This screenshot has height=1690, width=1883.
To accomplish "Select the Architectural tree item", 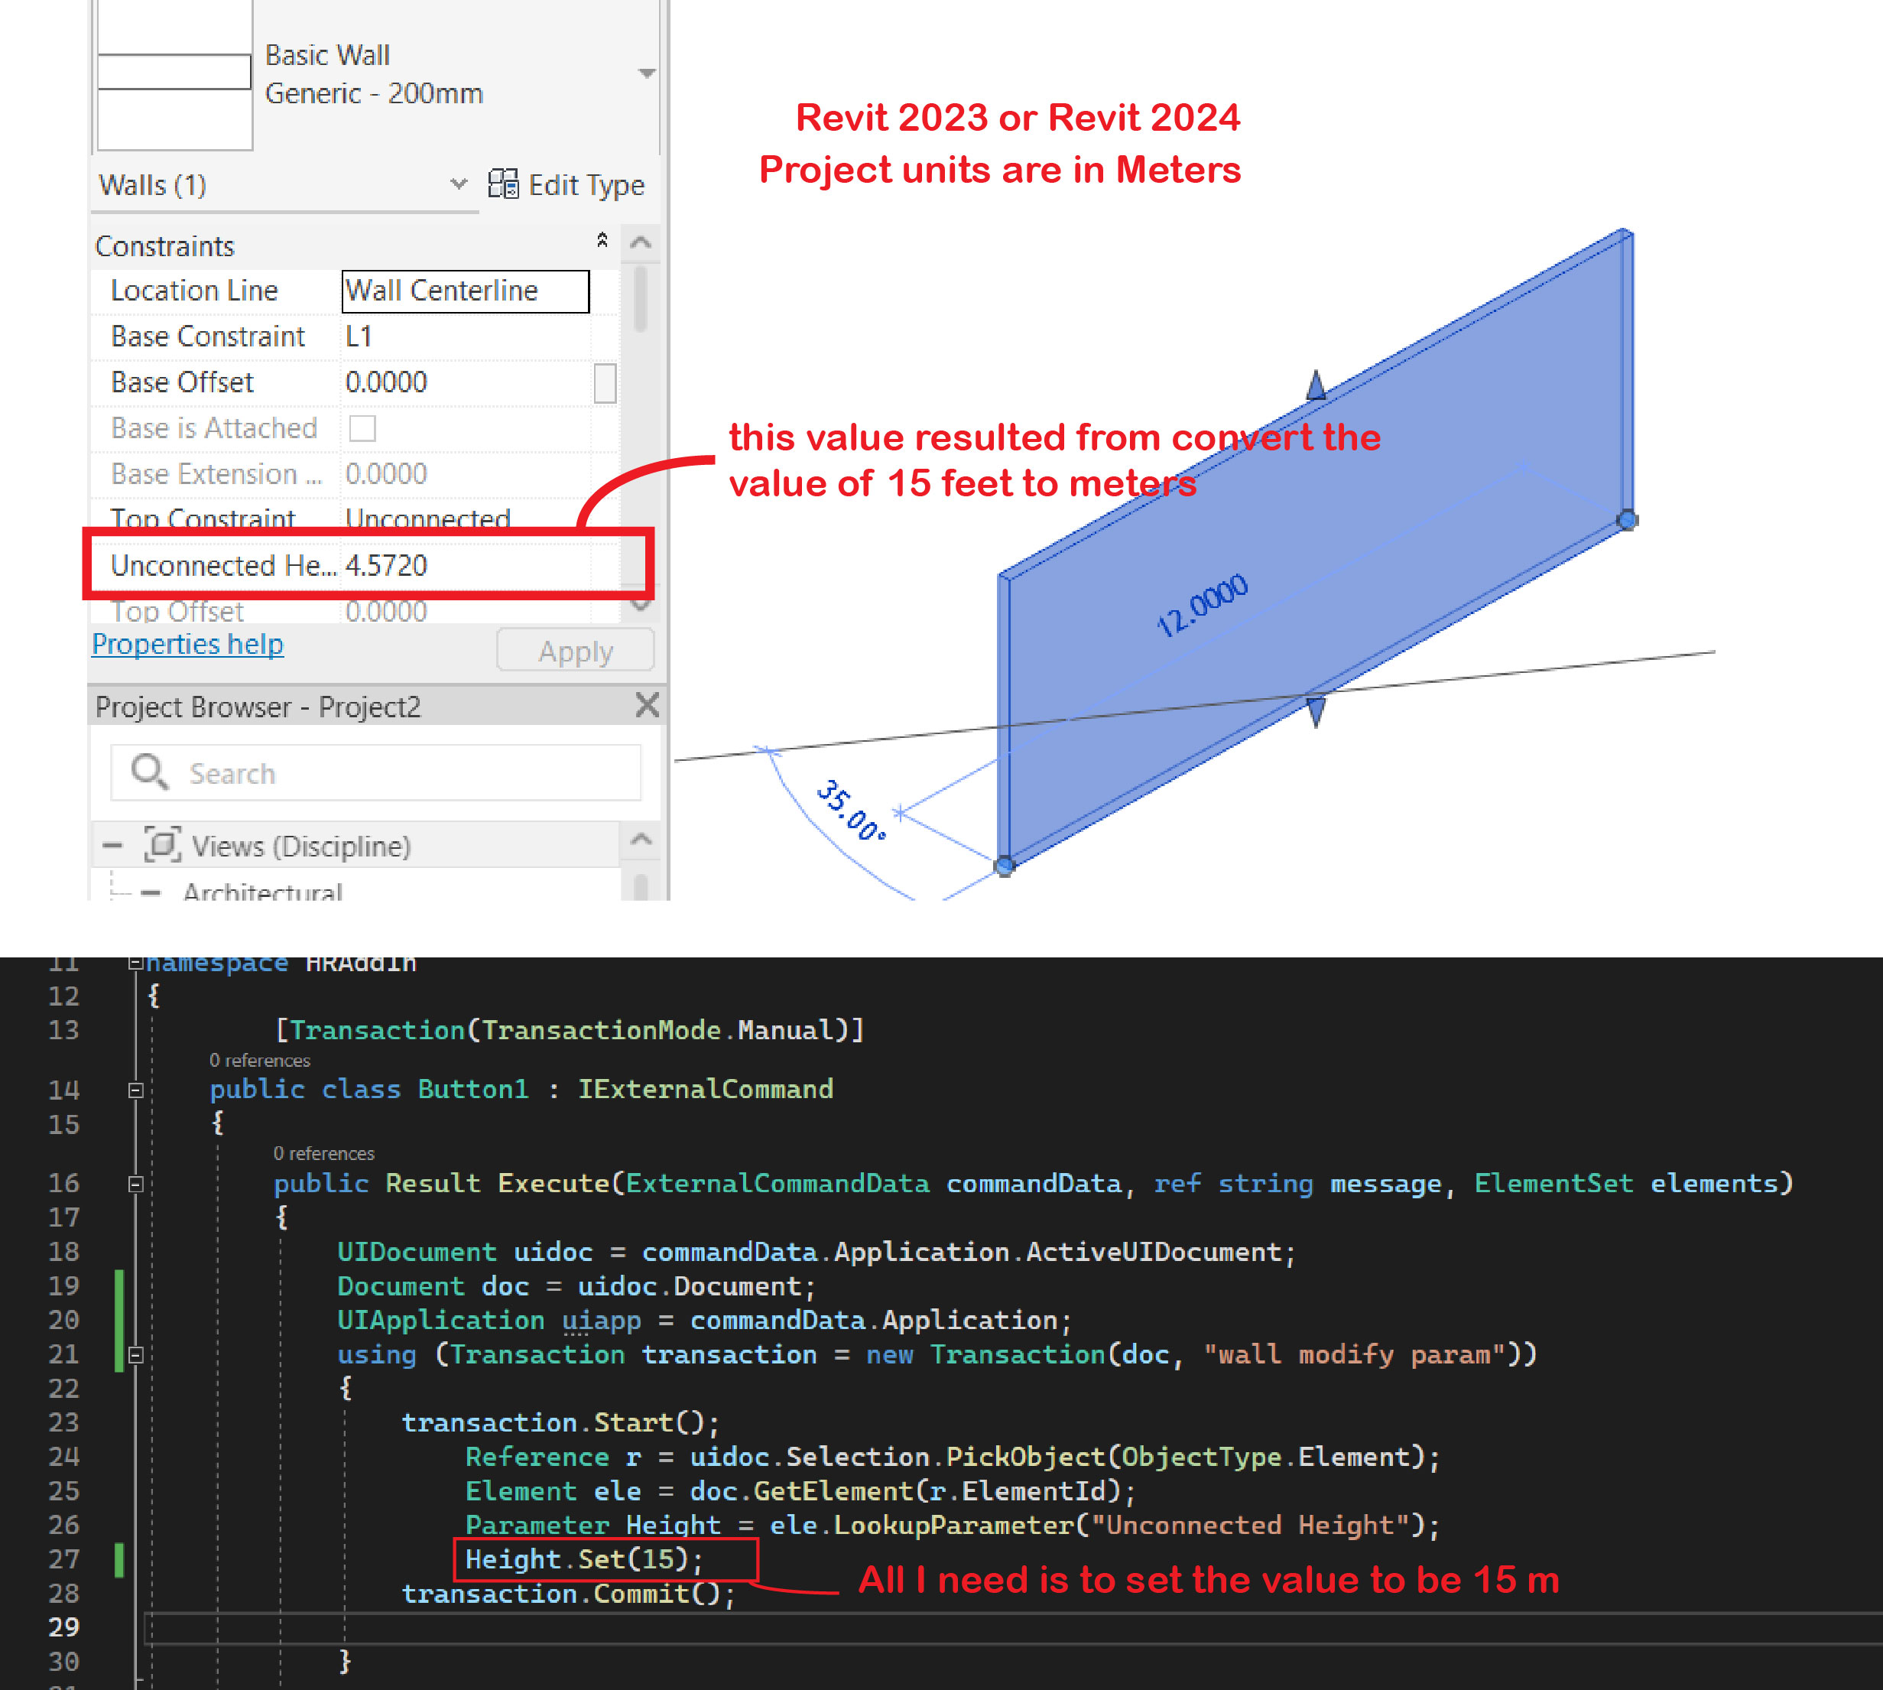I will click(x=261, y=892).
